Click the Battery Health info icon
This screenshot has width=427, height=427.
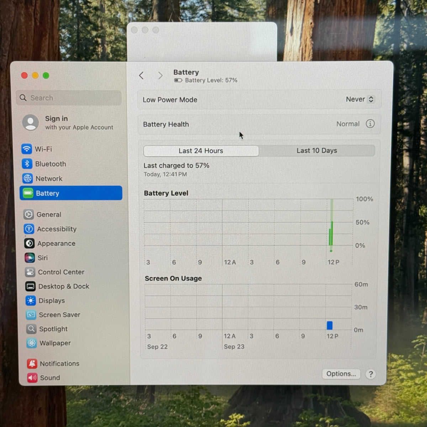click(x=370, y=124)
